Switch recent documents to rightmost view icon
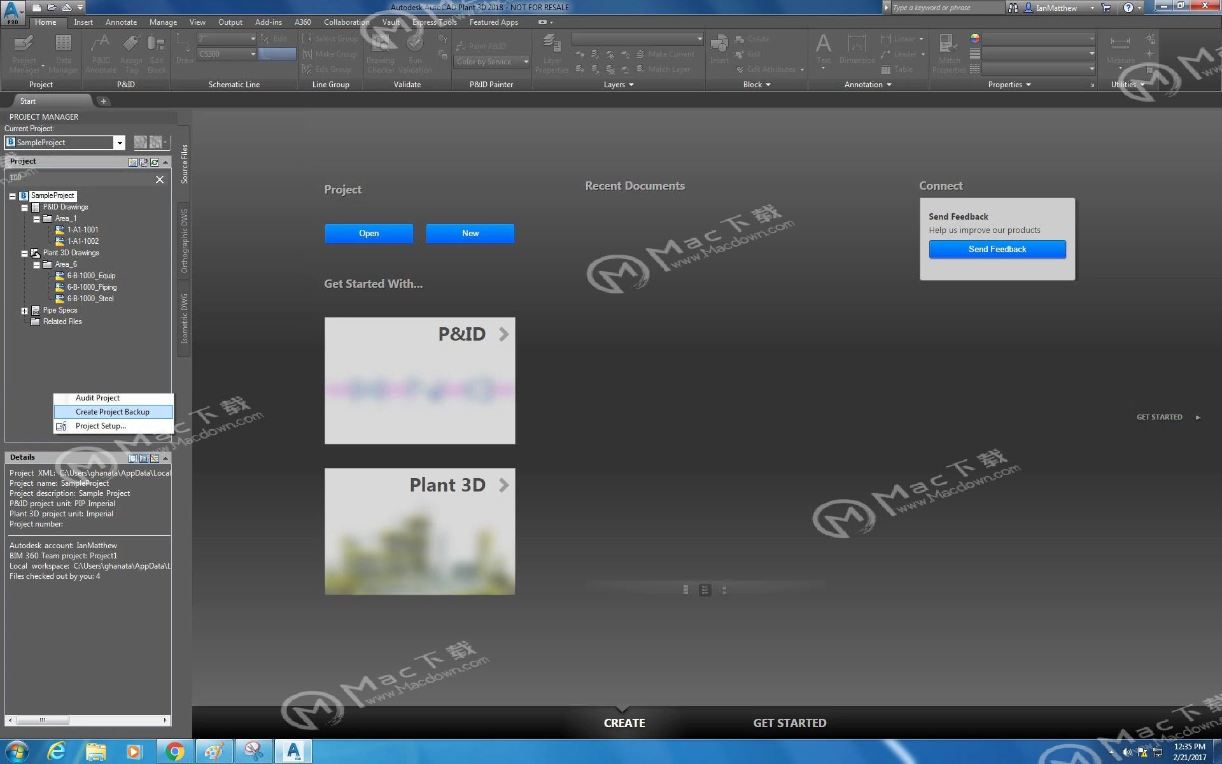Viewport: 1222px width, 764px height. click(724, 590)
